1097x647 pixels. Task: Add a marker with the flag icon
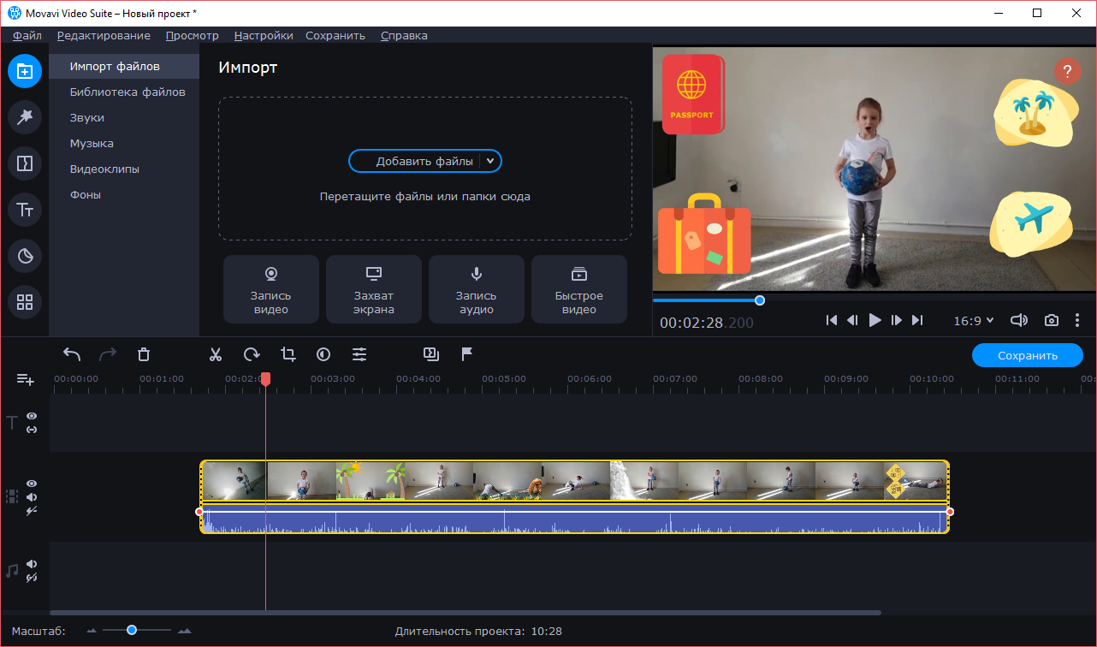coord(467,354)
